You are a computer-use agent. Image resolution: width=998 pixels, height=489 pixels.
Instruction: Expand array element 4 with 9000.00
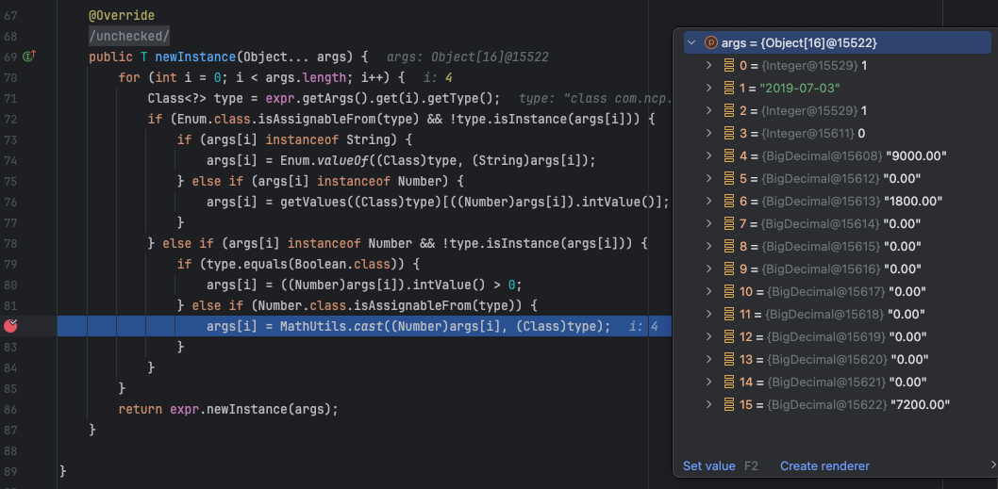[709, 155]
